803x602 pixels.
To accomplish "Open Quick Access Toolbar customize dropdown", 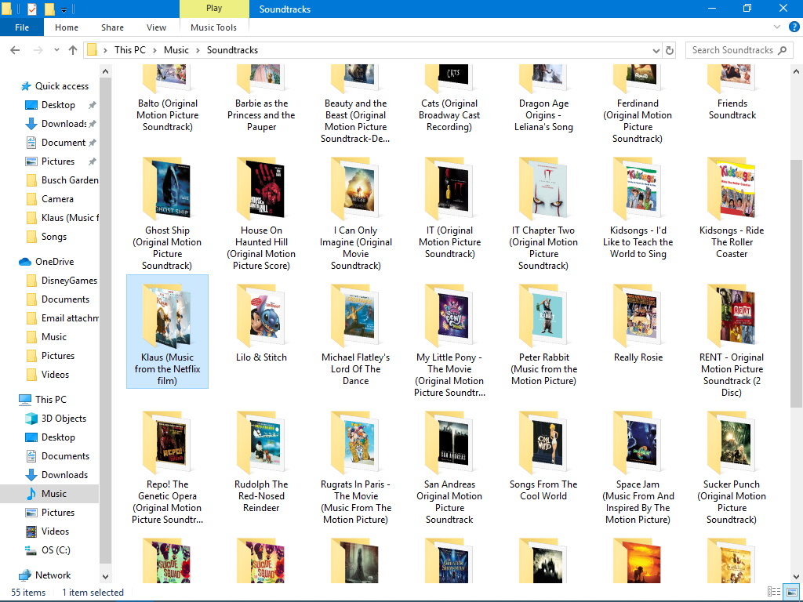I will (x=64, y=9).
